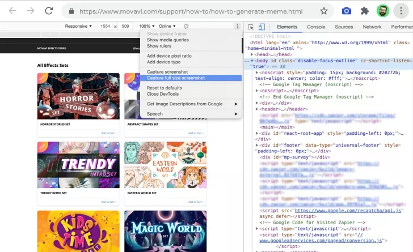Add Abstract Shapes Set to cart

pyautogui.click(x=196, y=133)
